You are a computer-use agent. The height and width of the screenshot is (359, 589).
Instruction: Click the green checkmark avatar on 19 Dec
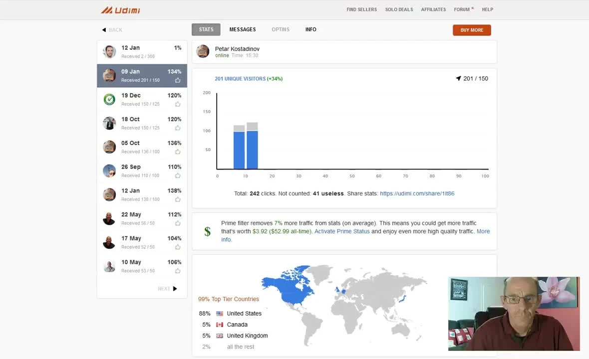click(x=109, y=99)
